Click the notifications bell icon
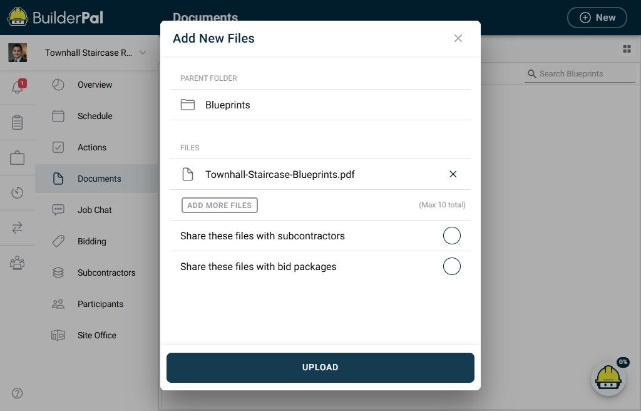 pos(18,88)
